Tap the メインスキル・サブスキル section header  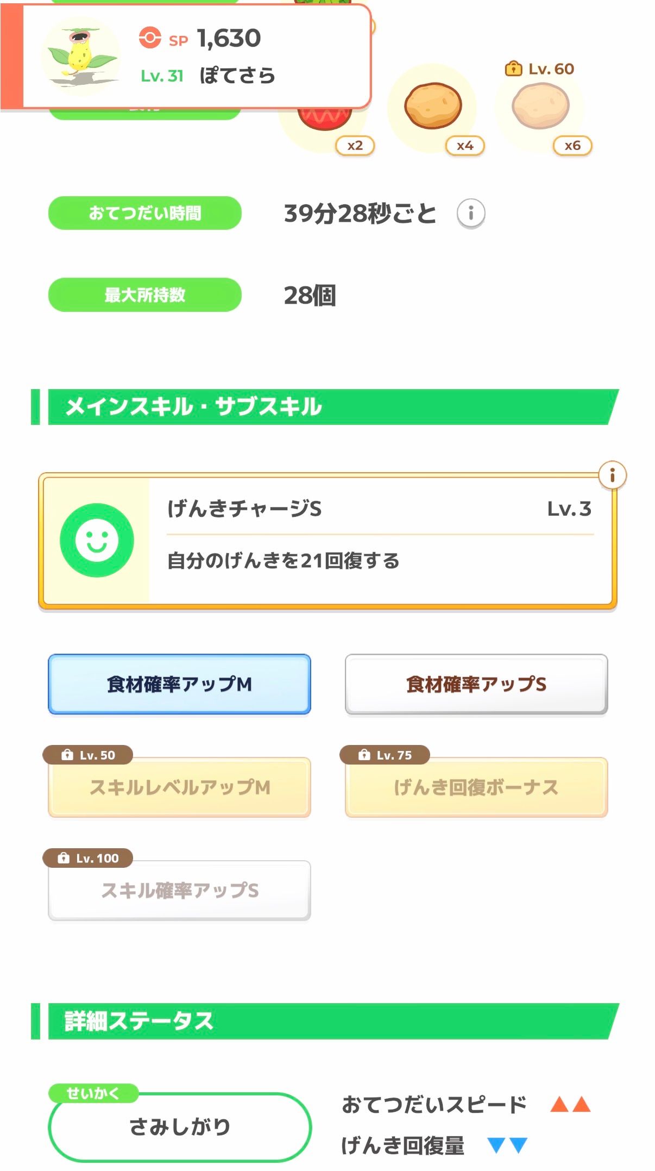(326, 406)
